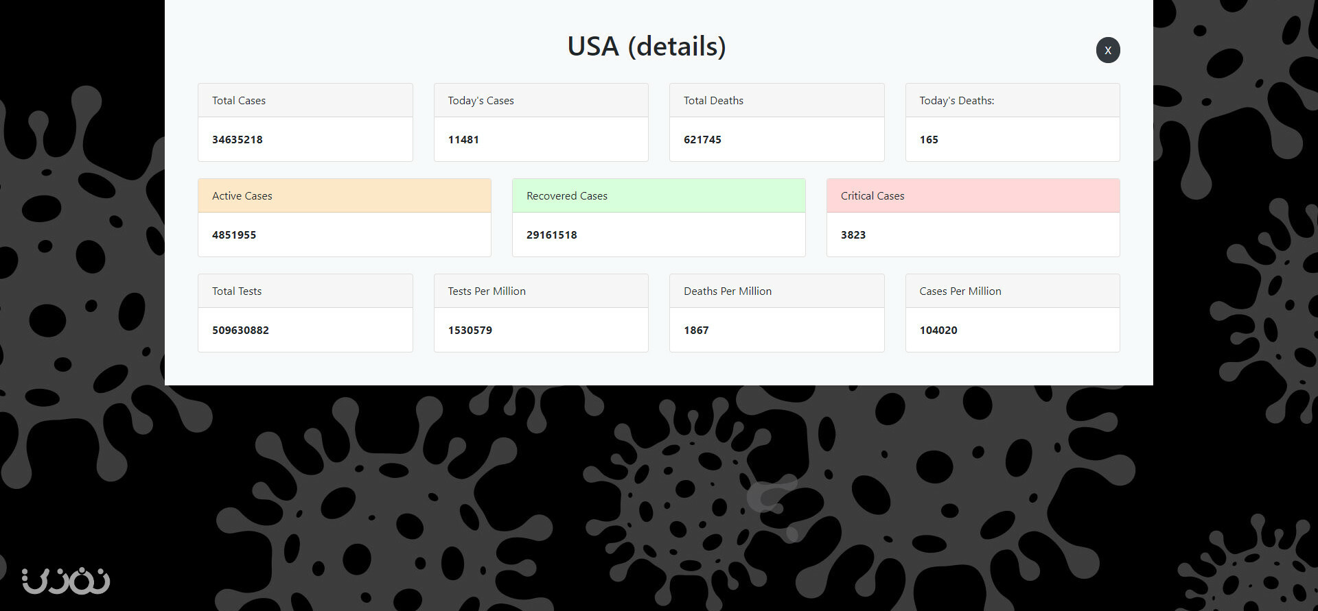
Task: Click the tests per million value 1530579
Action: coord(470,330)
